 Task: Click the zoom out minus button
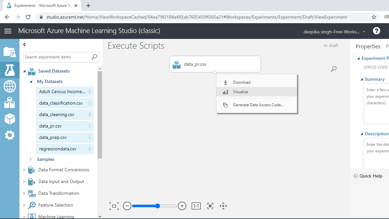click(x=127, y=206)
